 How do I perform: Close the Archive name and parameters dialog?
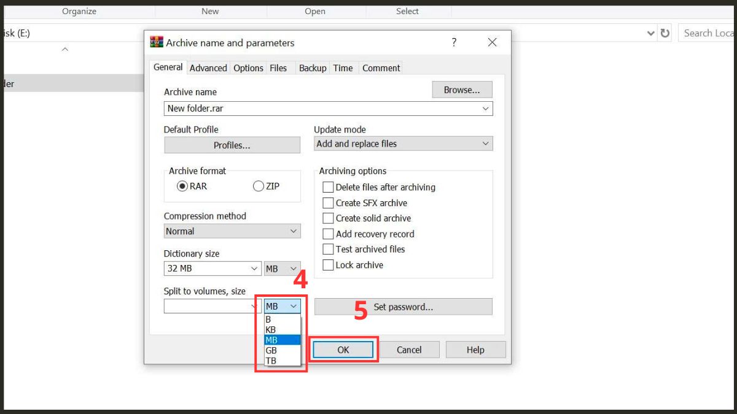(x=492, y=42)
